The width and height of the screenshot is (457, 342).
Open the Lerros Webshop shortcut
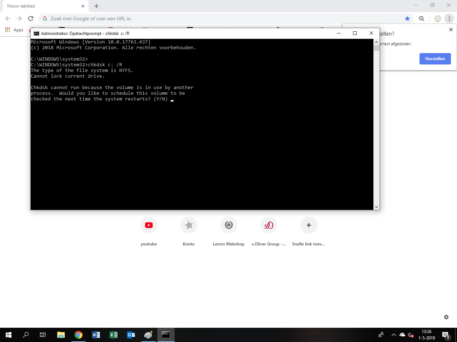click(229, 225)
